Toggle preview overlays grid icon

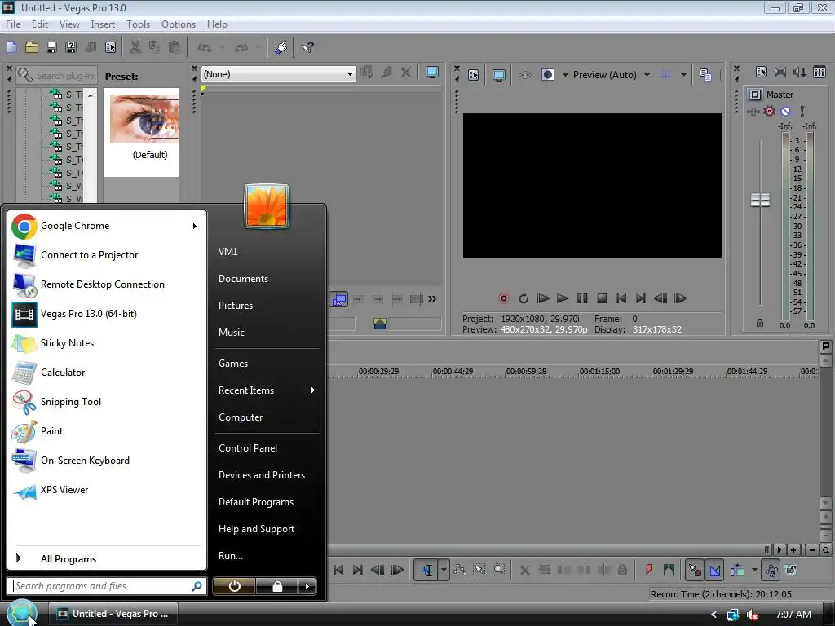pyautogui.click(x=665, y=75)
